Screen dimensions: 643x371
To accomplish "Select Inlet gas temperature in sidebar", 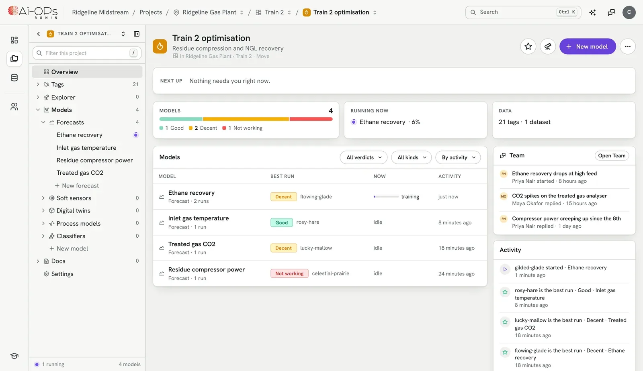I will (x=86, y=148).
